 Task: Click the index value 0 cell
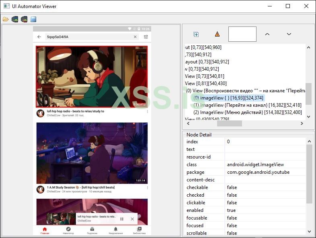coord(265,142)
